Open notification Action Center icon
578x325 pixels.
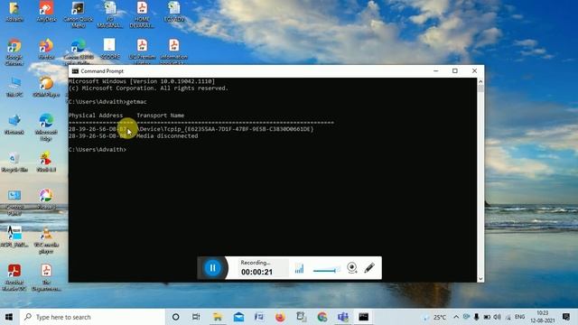[x=566, y=317]
